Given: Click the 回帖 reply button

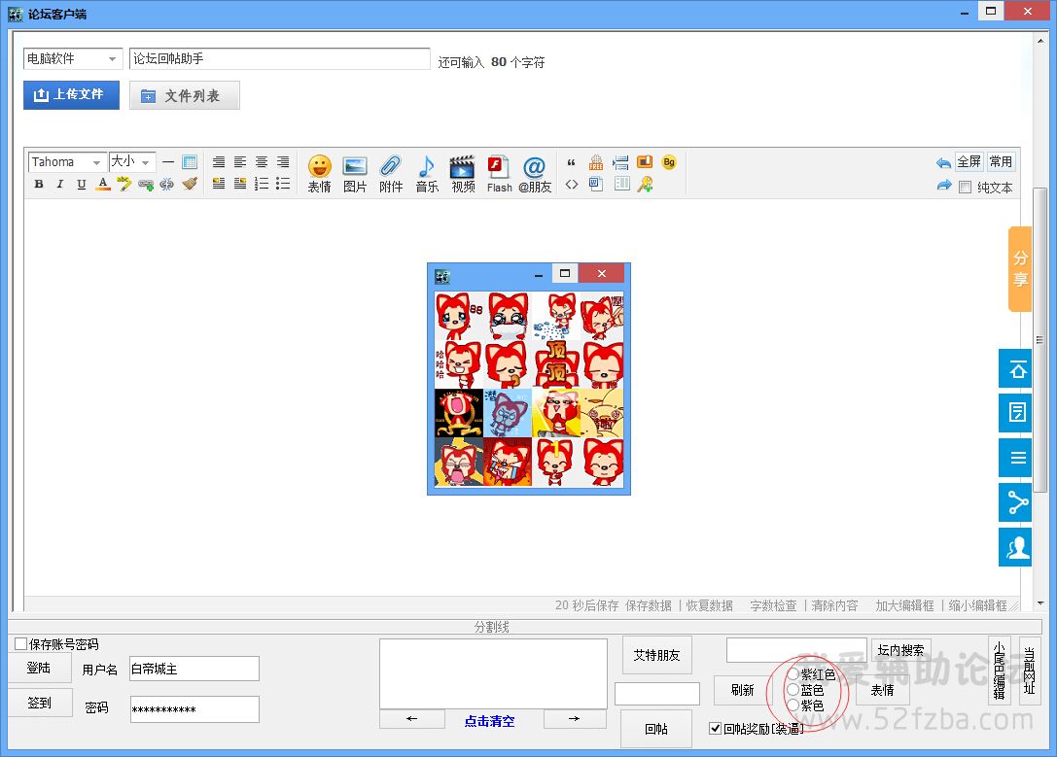Looking at the screenshot, I should pyautogui.click(x=656, y=729).
